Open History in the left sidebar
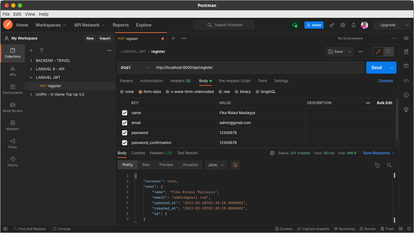 pos(13,161)
